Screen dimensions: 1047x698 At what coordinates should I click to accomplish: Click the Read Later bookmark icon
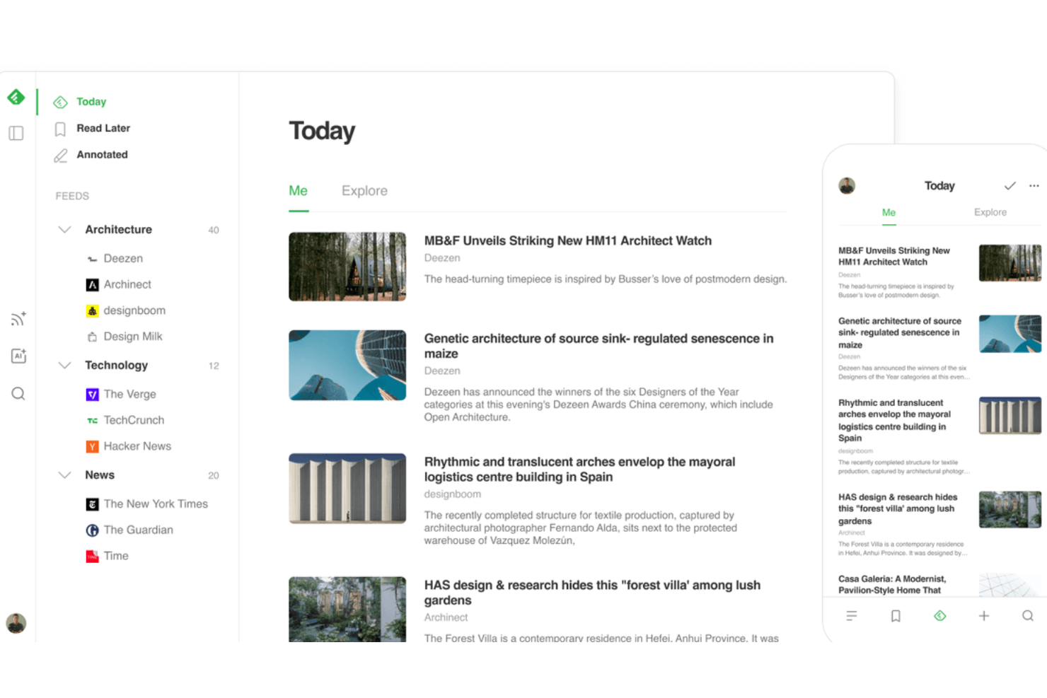click(x=60, y=129)
